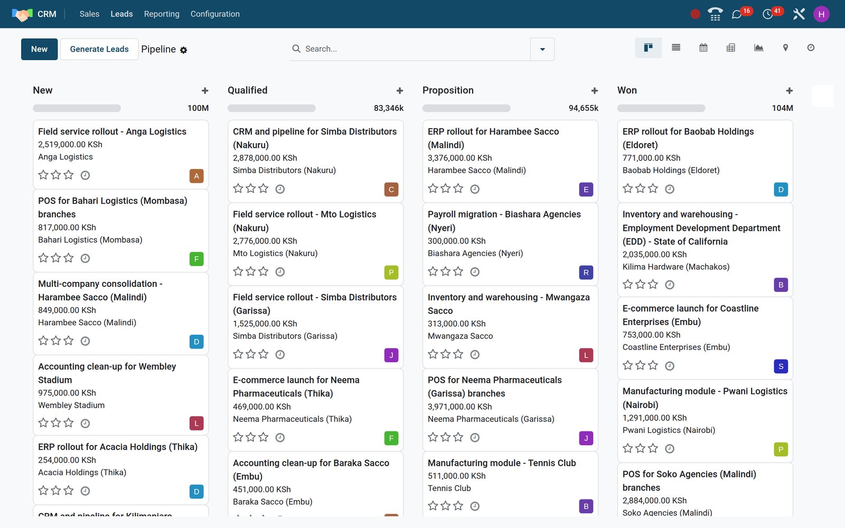Screen dimensions: 845x528
Task: Open Payroll migration - Biashara Agencies card
Action: click(x=510, y=244)
